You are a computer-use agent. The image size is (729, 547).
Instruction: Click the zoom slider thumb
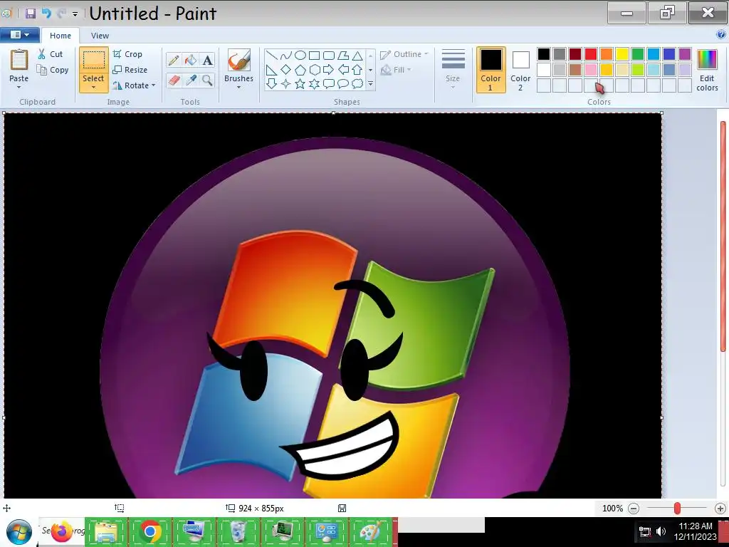pos(678,509)
